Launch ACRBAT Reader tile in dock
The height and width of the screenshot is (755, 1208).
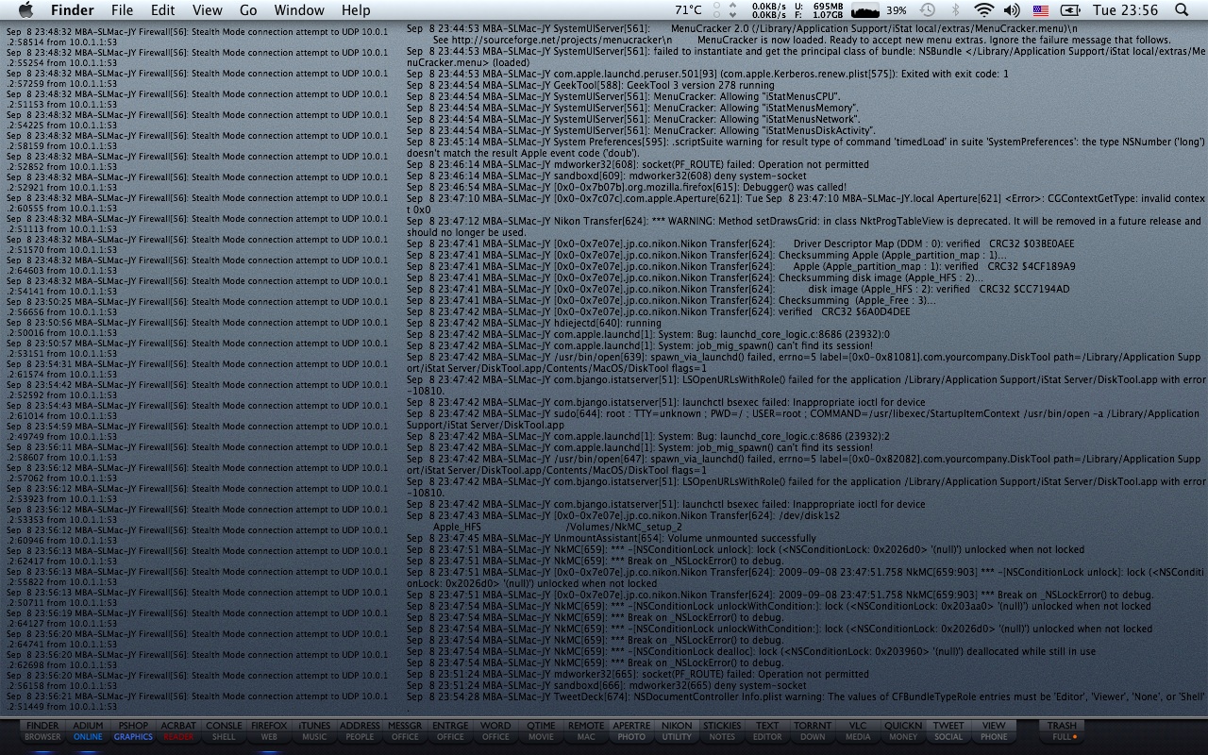[178, 731]
